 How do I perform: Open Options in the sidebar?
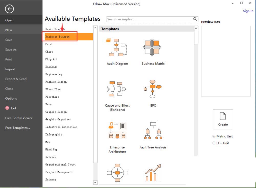pos(11,98)
